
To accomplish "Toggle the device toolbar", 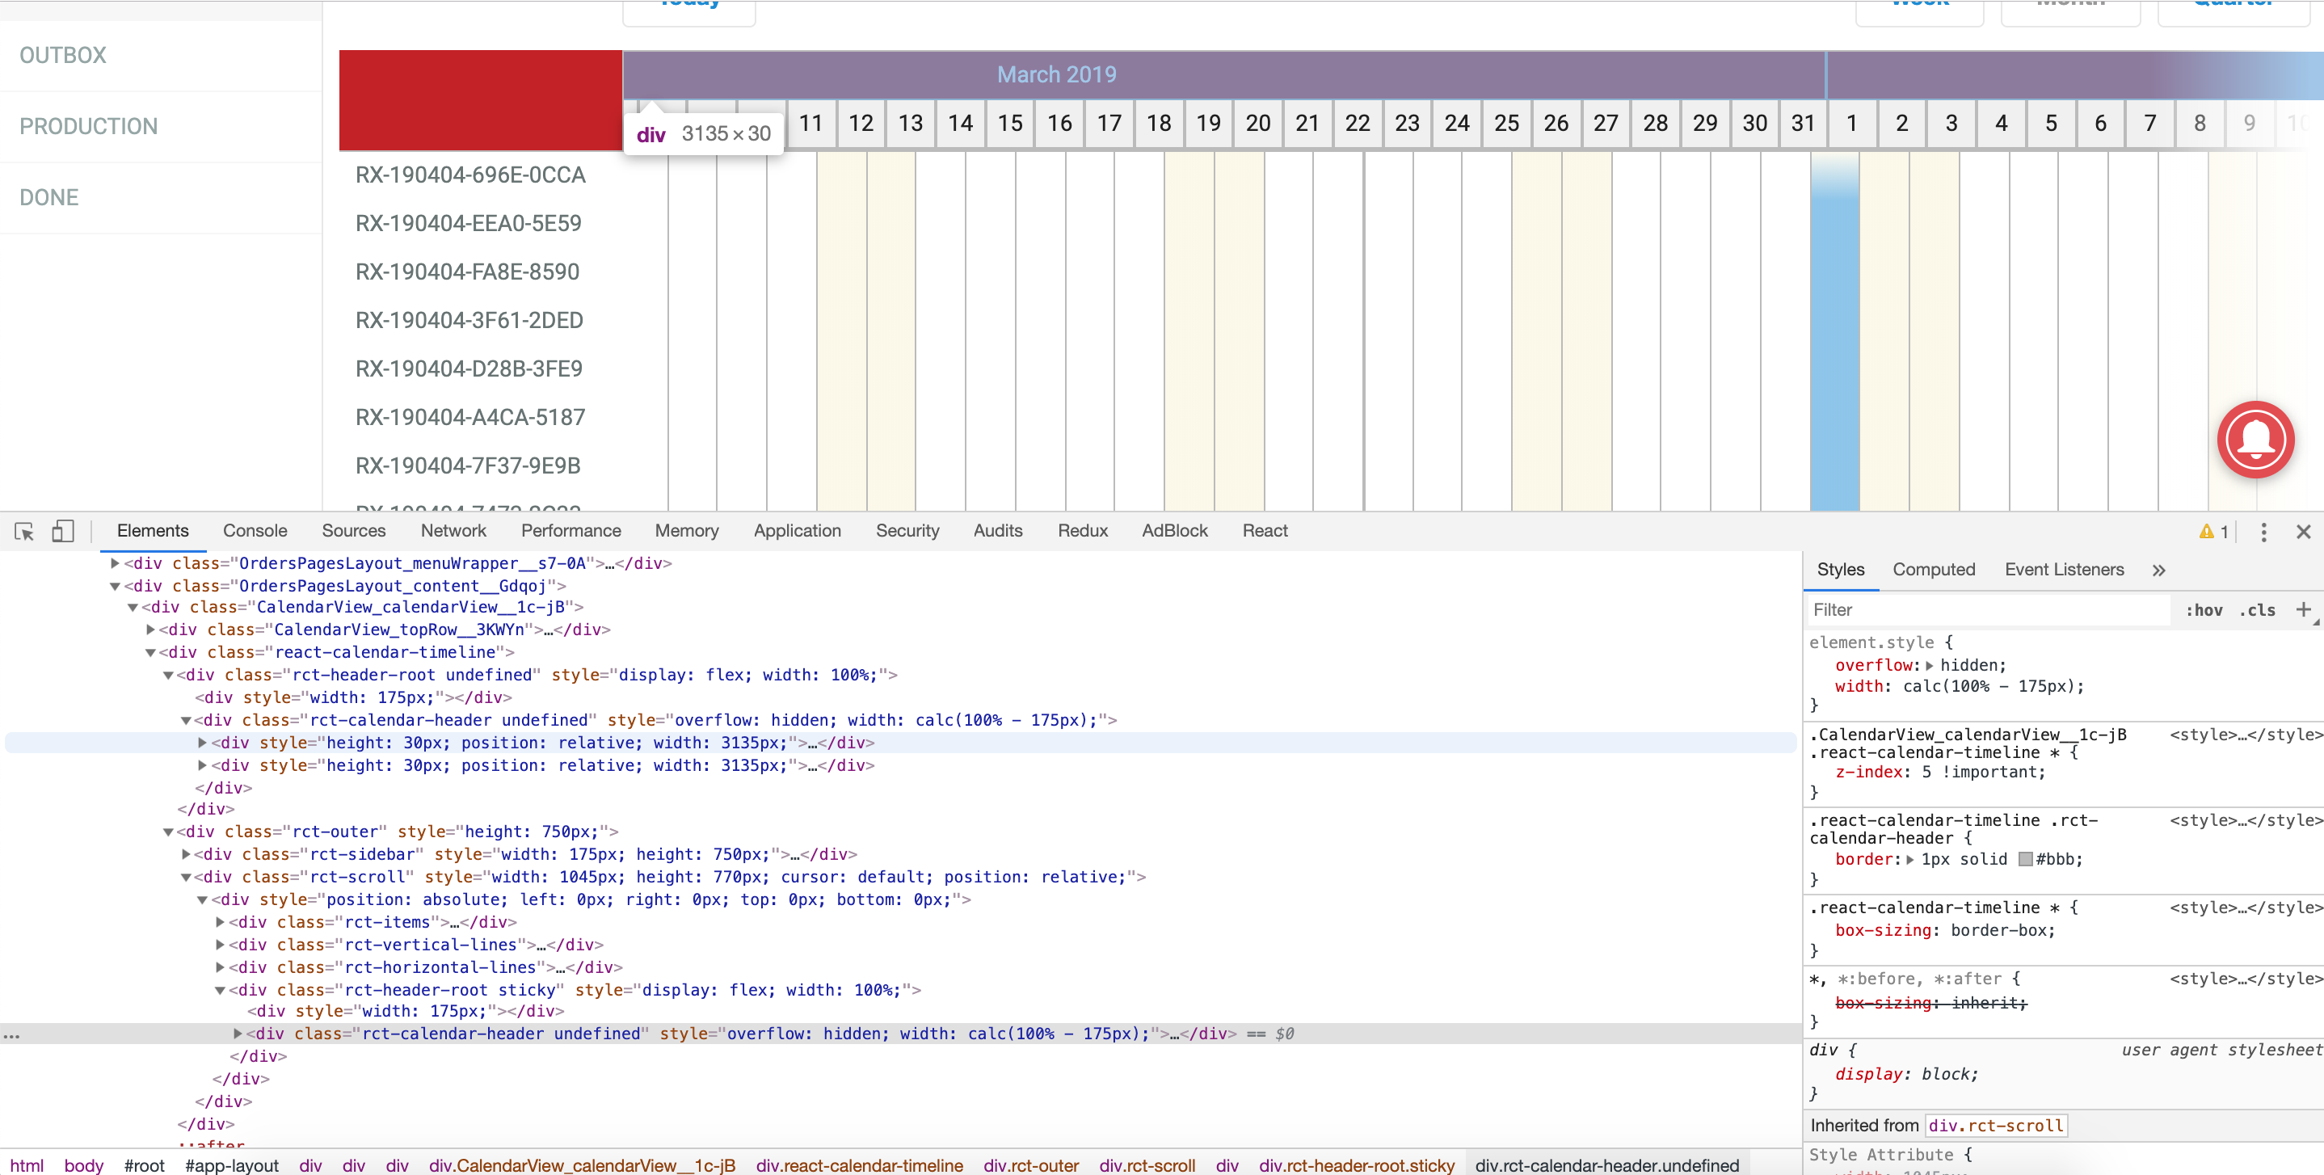I will 61,532.
